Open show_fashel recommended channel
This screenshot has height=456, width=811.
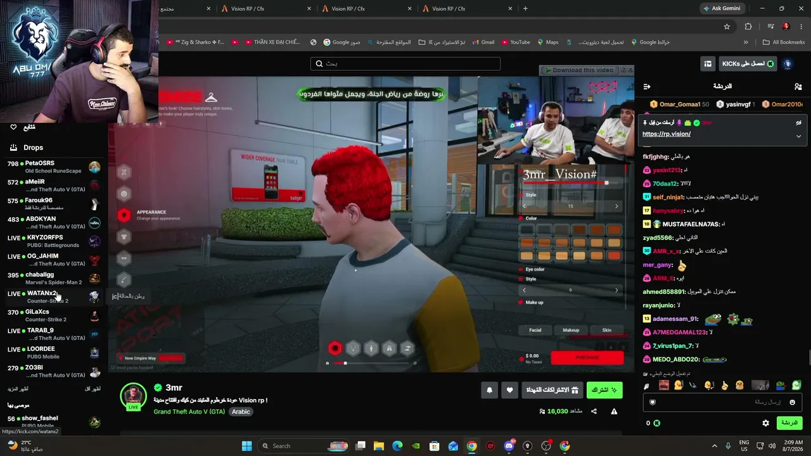click(54, 422)
